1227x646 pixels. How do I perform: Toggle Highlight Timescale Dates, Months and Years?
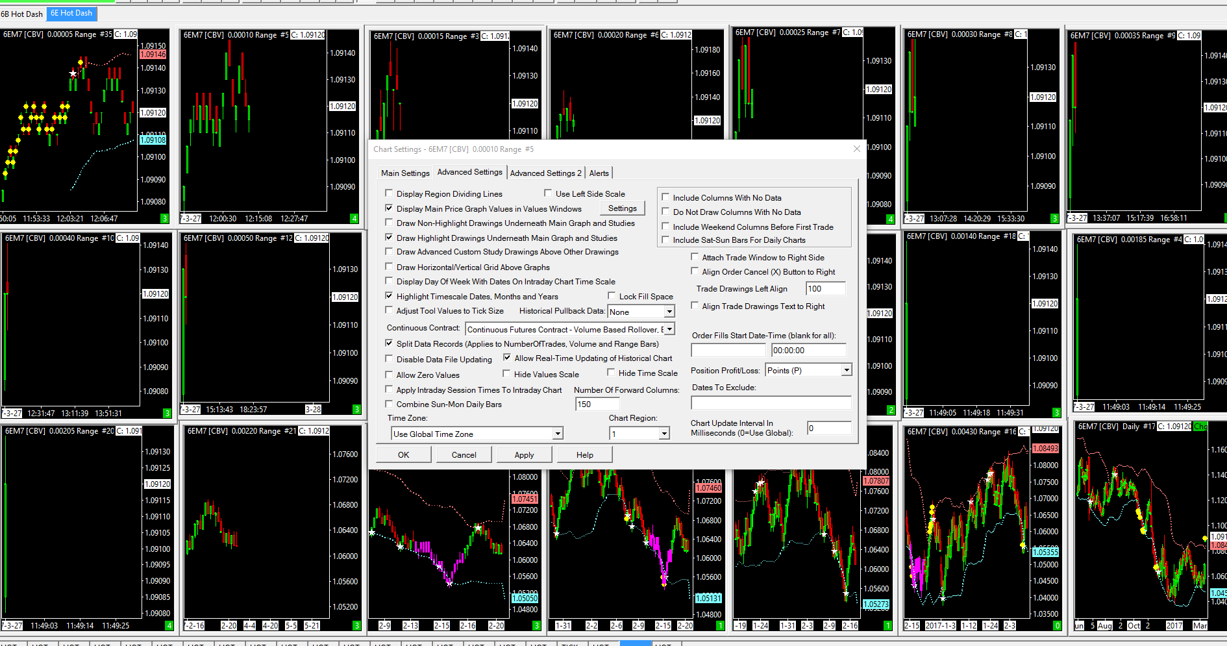(389, 296)
